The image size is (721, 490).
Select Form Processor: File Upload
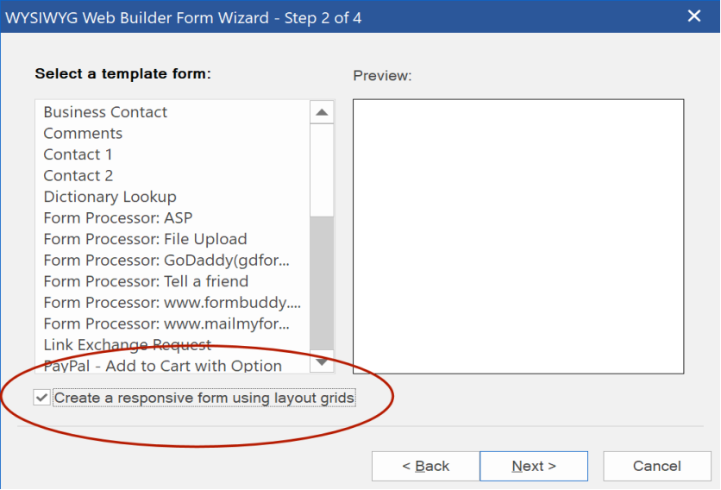pyautogui.click(x=145, y=239)
